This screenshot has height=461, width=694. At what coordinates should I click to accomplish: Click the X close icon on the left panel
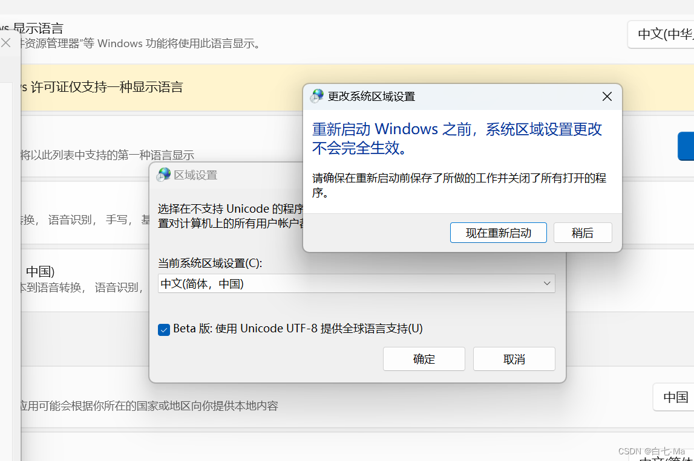pyautogui.click(x=6, y=43)
